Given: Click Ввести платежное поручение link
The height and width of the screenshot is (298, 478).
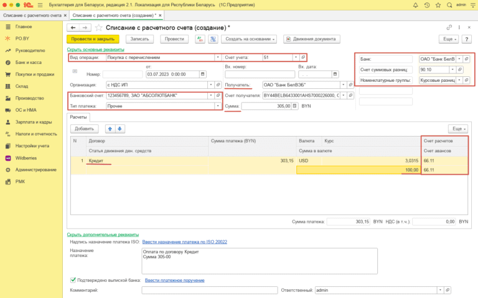Looking at the screenshot, I should tap(174, 281).
